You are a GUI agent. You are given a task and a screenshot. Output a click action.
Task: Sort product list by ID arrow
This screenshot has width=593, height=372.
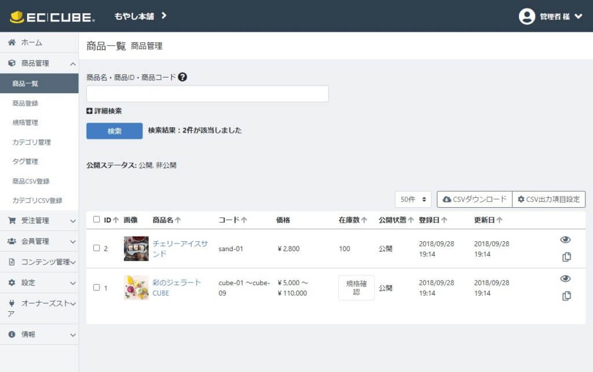click(x=116, y=220)
